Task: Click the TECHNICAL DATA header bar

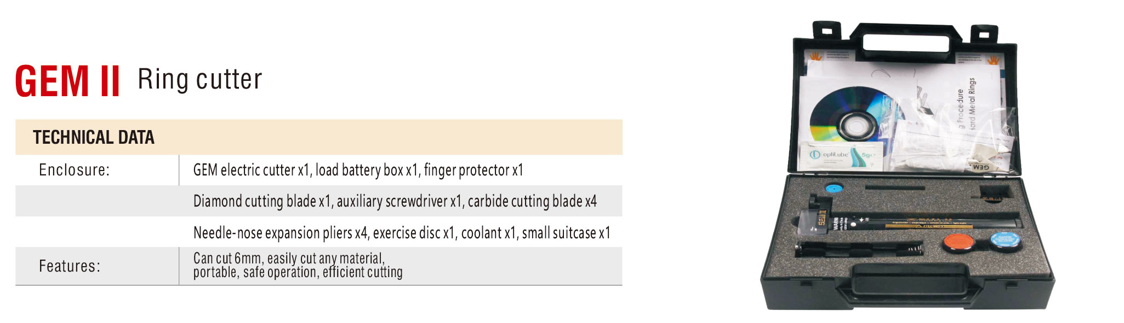Action: click(x=319, y=137)
